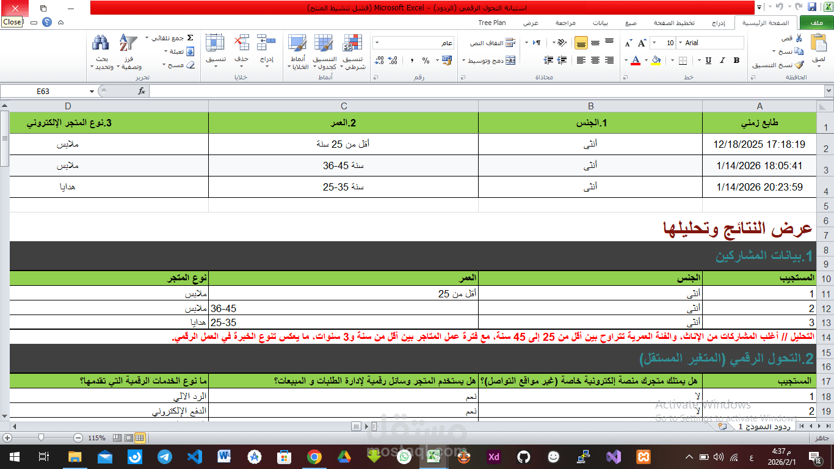Click the Insert cells (إدراج) icon
The width and height of the screenshot is (834, 469).
pyautogui.click(x=267, y=43)
